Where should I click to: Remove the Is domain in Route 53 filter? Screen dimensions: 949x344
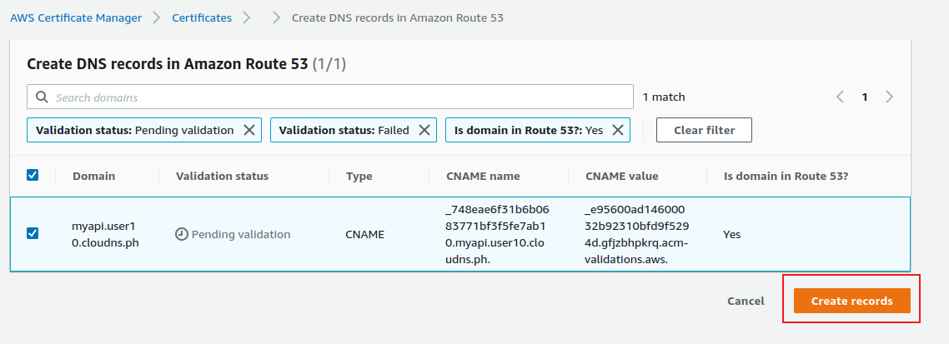(x=617, y=130)
